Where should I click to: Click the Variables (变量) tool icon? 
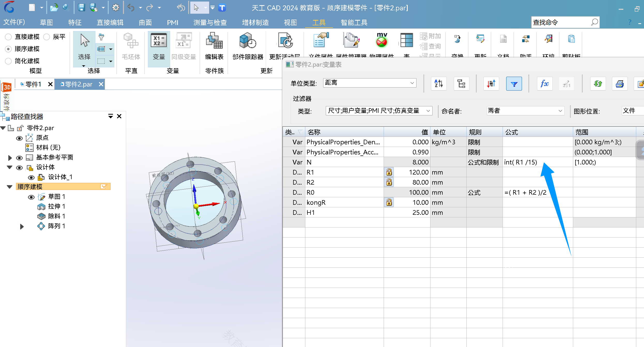point(159,46)
